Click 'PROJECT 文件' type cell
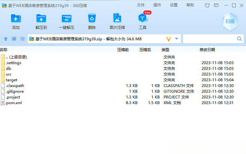Viewport: 246px width, 154px height. pyautogui.click(x=176, y=97)
